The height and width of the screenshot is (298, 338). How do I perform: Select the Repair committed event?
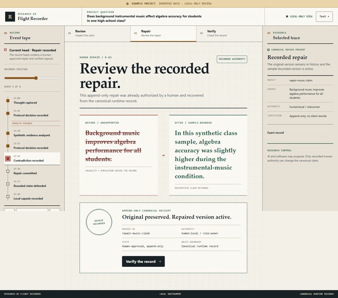[32, 171]
